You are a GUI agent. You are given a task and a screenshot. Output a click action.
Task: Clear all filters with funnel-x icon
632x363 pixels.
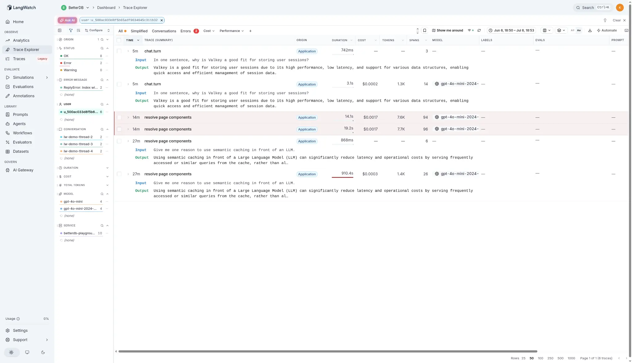[x=71, y=30]
